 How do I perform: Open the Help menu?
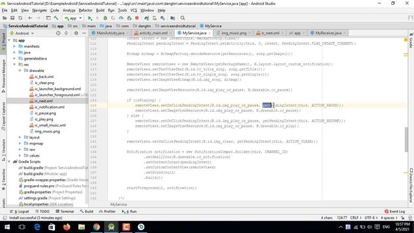(161, 10)
